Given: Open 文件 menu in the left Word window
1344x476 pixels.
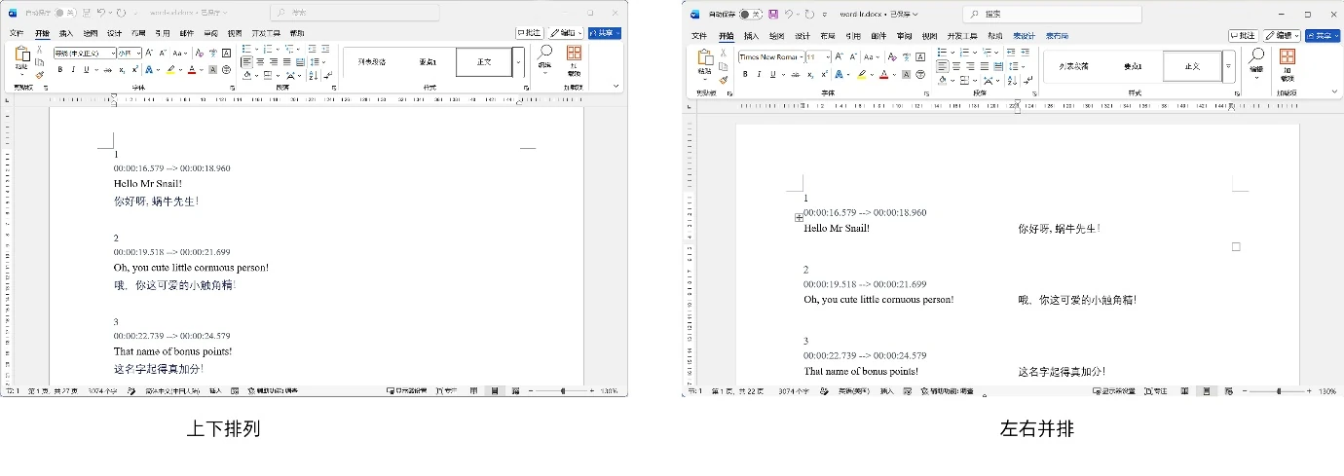Looking at the screenshot, I should [x=18, y=33].
